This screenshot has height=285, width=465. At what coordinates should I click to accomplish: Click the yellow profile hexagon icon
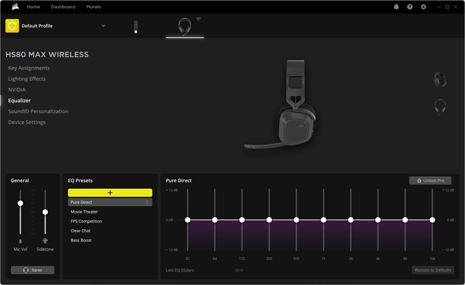(x=12, y=26)
